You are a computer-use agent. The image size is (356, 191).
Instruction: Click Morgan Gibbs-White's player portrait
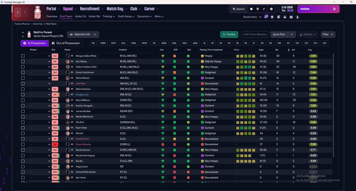[67, 56]
